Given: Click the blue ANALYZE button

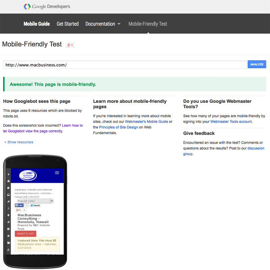Looking at the screenshot, I should [x=257, y=64].
